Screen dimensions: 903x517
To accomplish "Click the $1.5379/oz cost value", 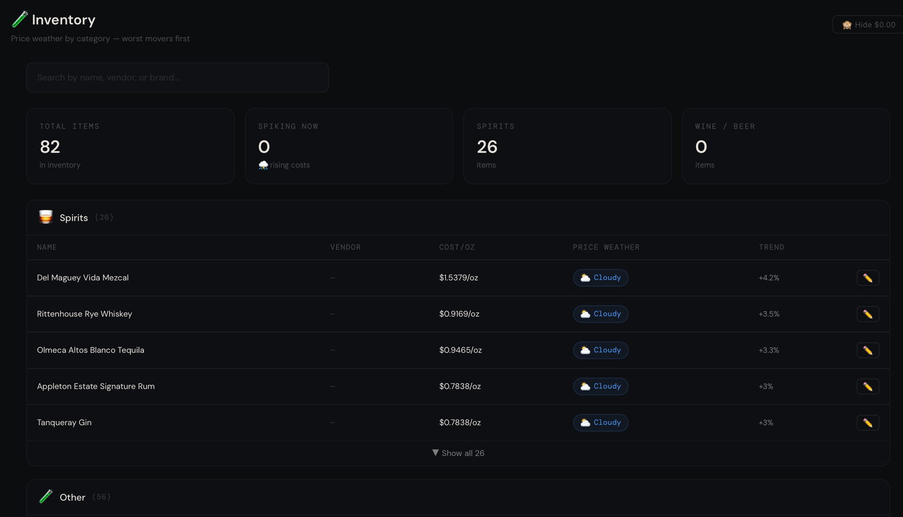I will (x=459, y=278).
